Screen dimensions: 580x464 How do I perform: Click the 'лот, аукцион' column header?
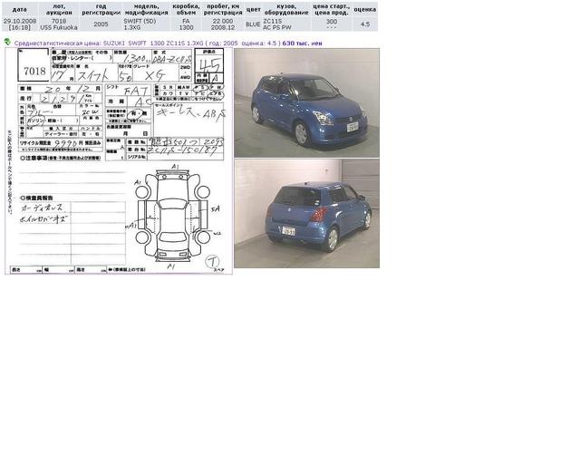(x=59, y=10)
